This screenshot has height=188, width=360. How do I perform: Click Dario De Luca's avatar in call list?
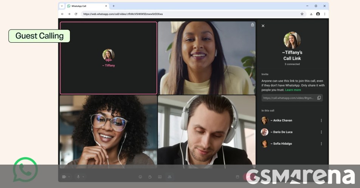pos(264,132)
